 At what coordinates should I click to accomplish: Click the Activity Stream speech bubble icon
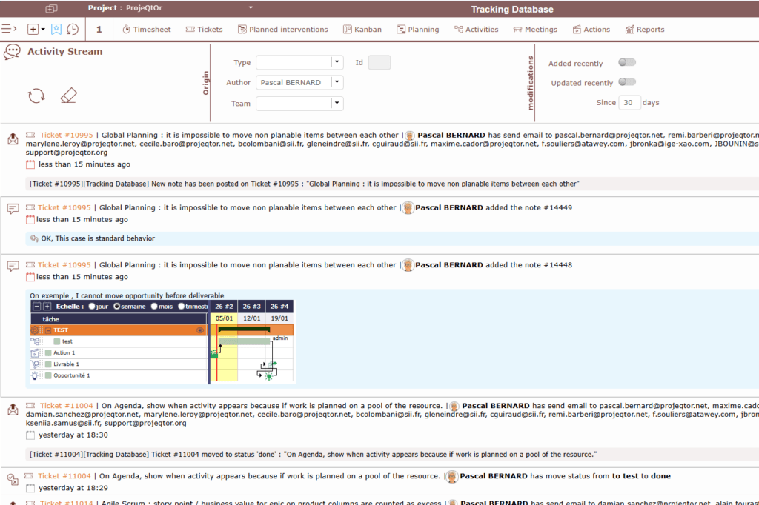click(x=12, y=52)
